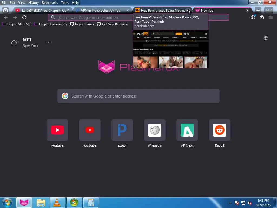Open the History menu
This screenshot has width=277, height=208.
33,3
